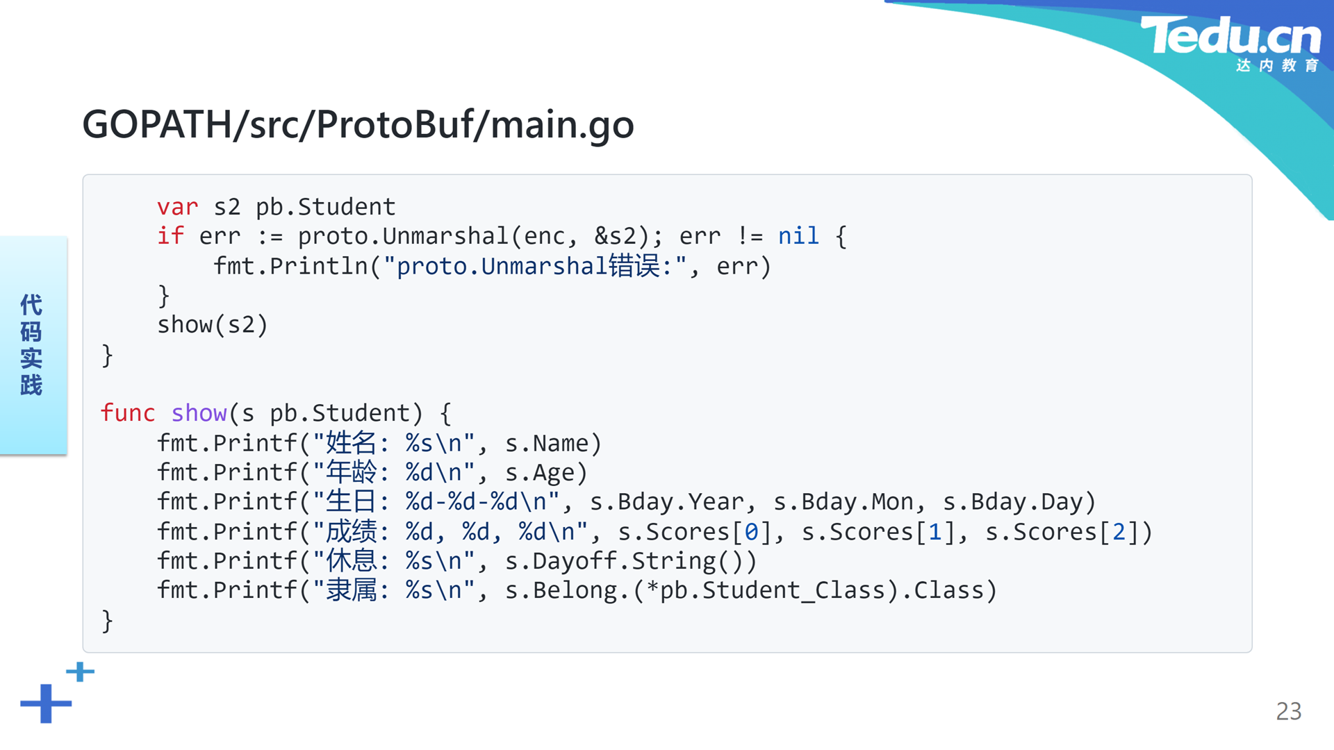This screenshot has height=750, width=1334.
Task: Click page number 23
Action: (x=1289, y=711)
